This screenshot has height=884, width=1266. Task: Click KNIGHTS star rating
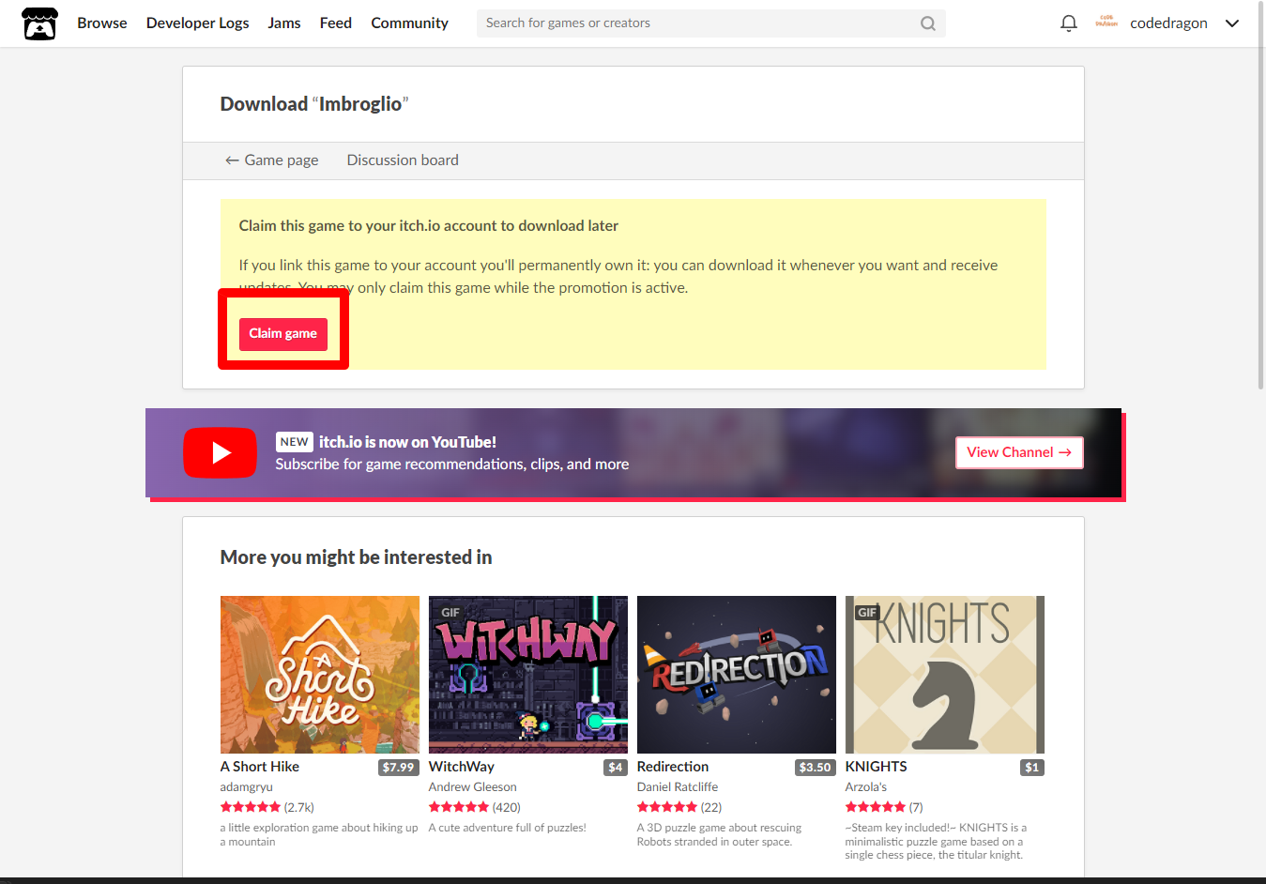(x=876, y=807)
